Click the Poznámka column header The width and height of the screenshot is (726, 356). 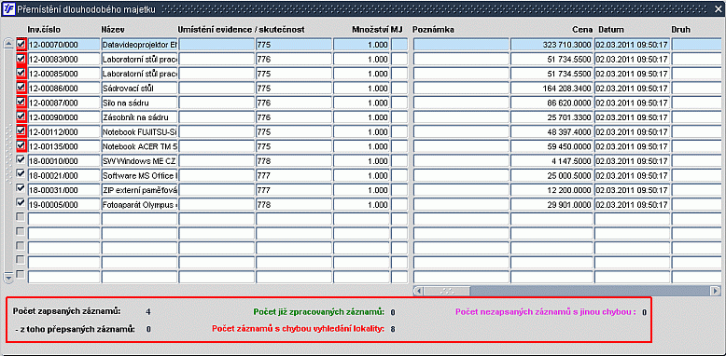click(x=432, y=30)
